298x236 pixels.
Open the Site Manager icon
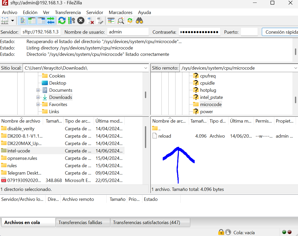(x=5, y=20)
